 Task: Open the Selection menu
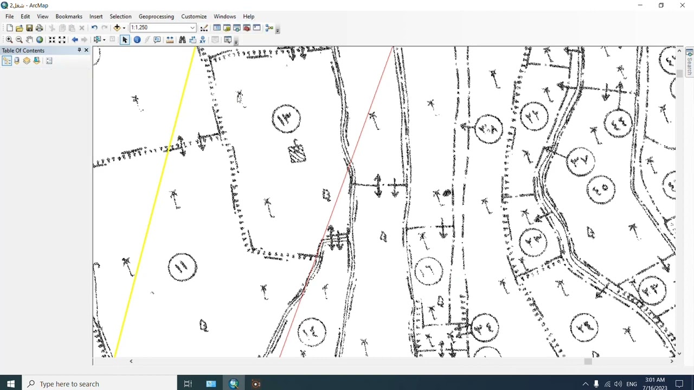point(120,16)
